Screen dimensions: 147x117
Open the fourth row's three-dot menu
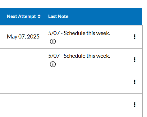[135, 105]
